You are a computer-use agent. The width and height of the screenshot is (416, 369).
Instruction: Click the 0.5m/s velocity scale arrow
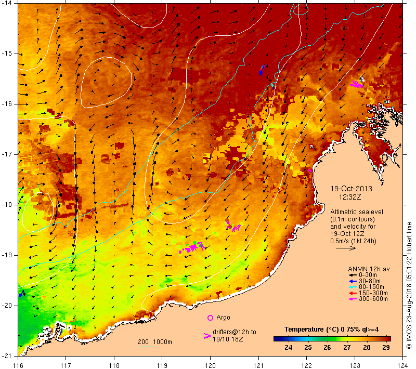click(x=346, y=248)
